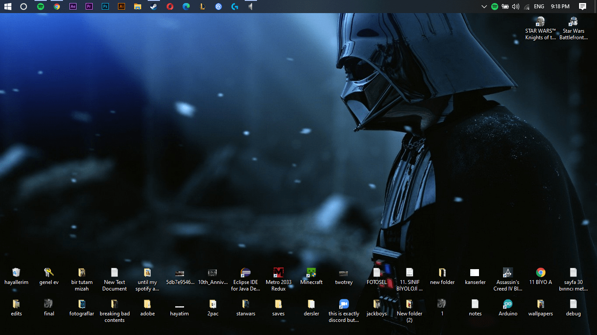This screenshot has height=335, width=597.
Task: Open the ENG input language selector
Action: [539, 7]
